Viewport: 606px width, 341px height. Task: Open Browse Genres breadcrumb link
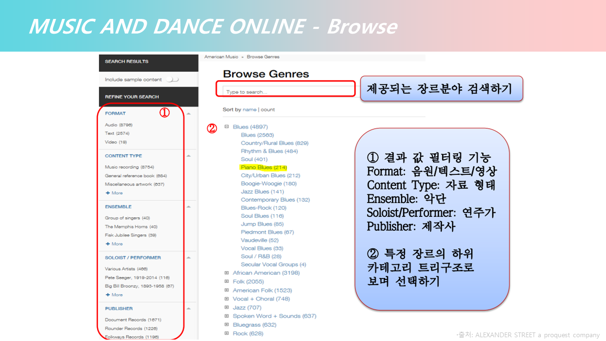pos(263,57)
